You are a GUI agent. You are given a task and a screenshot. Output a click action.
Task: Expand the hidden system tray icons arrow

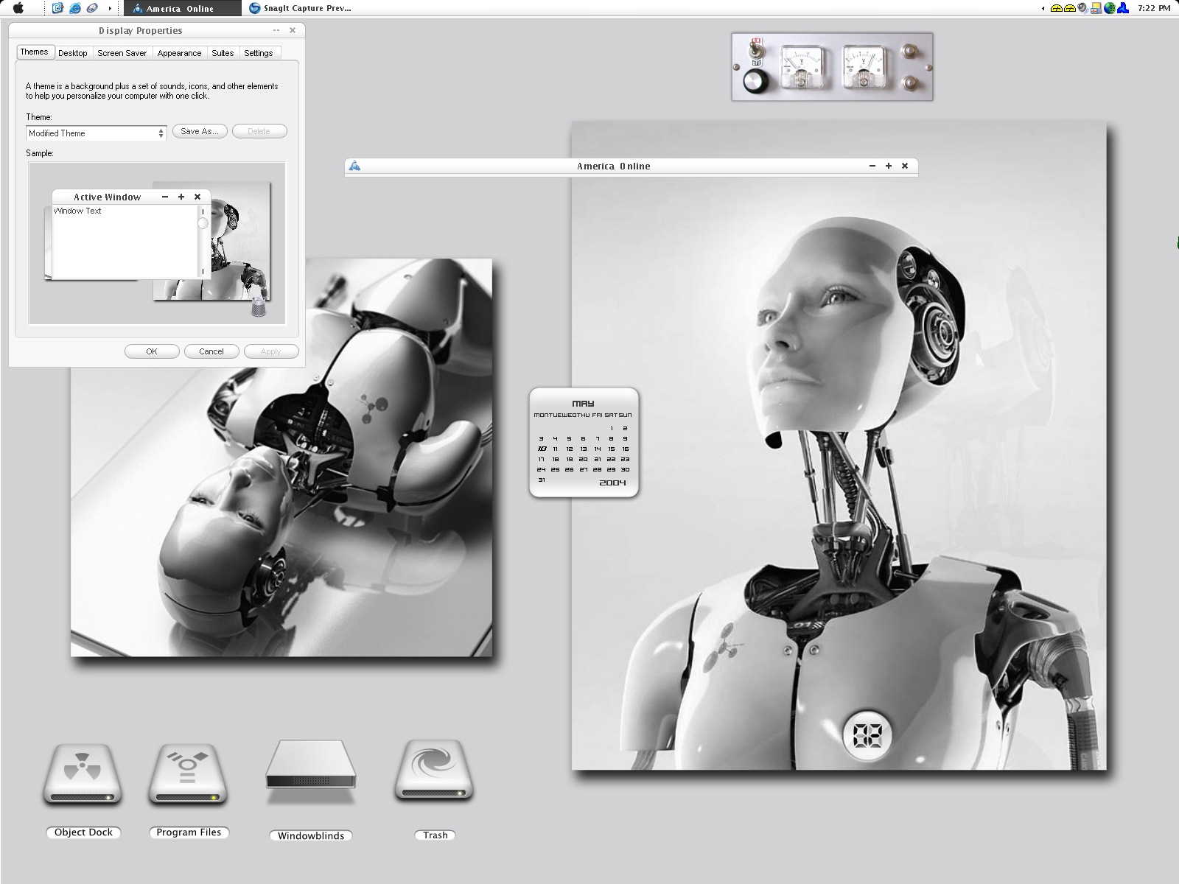(1043, 8)
